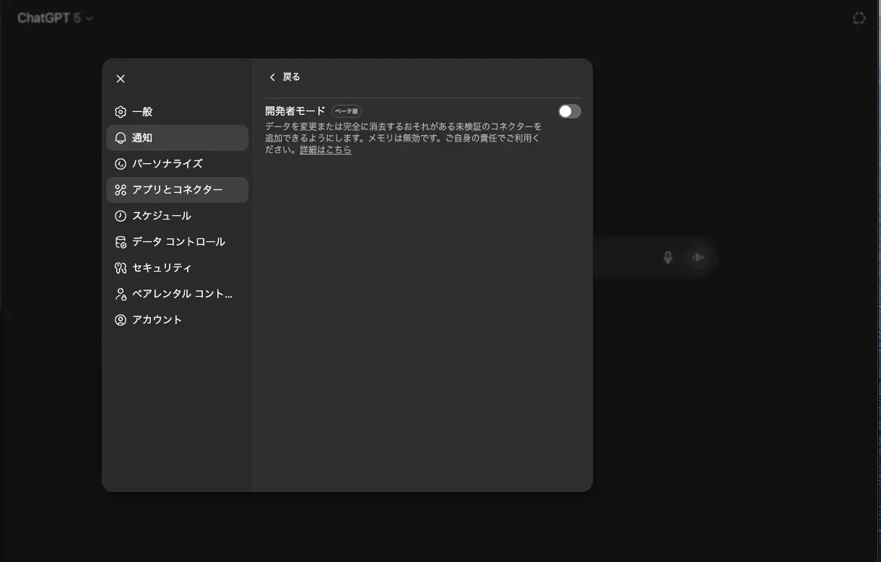Click the microphone dictation icon in background
This screenshot has height=562, width=881.
668,257
